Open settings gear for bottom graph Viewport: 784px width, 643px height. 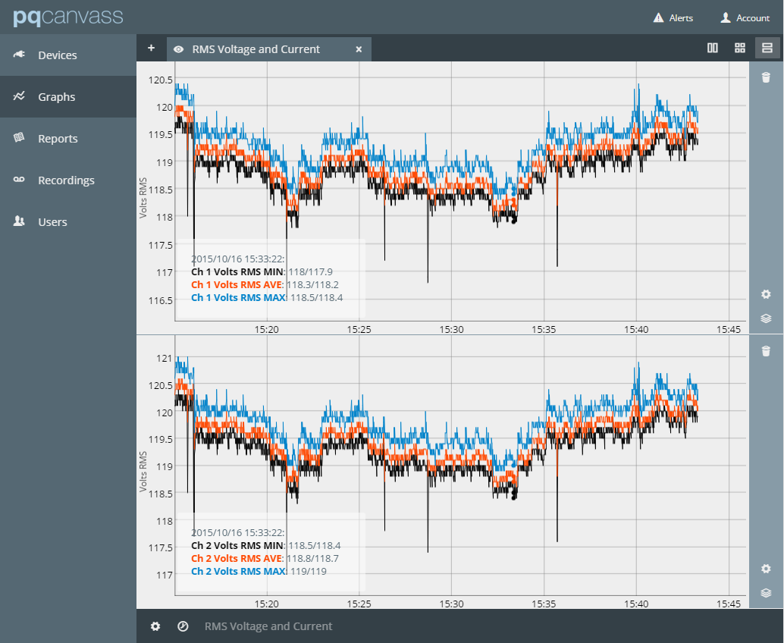766,569
